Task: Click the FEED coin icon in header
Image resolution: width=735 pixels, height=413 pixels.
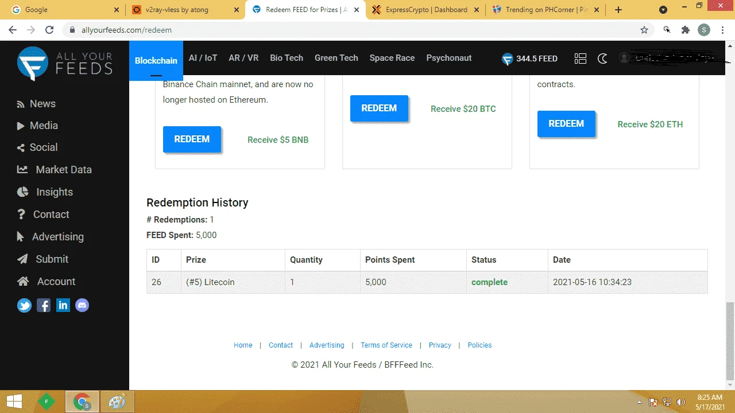Action: pos(507,59)
